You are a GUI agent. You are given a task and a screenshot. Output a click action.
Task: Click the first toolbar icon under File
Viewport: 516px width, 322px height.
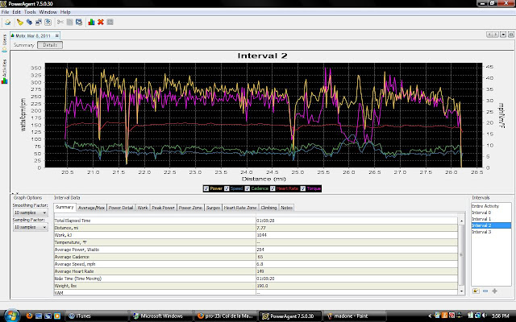click(x=6, y=22)
